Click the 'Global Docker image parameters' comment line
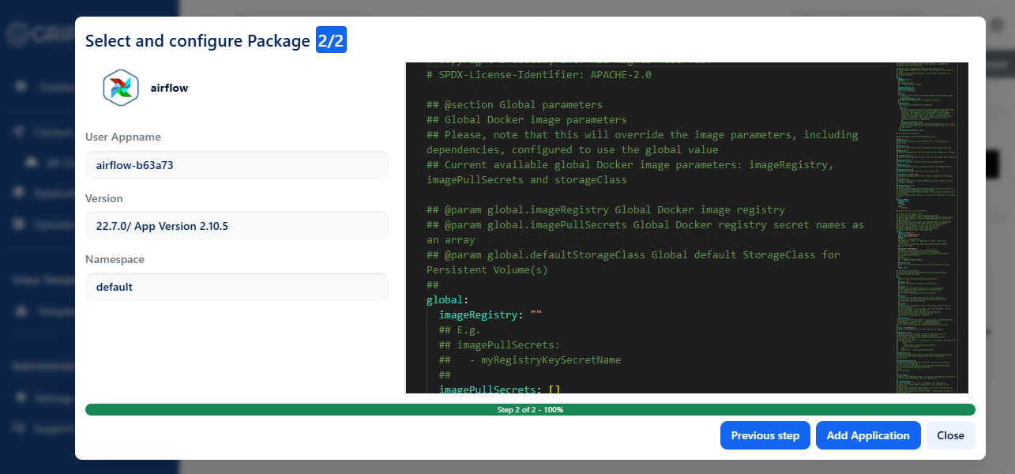 527,120
